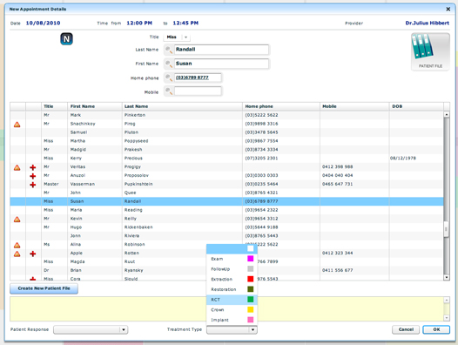Sort by DOB column header
Viewport: 458px width, 345px height.
[416, 106]
